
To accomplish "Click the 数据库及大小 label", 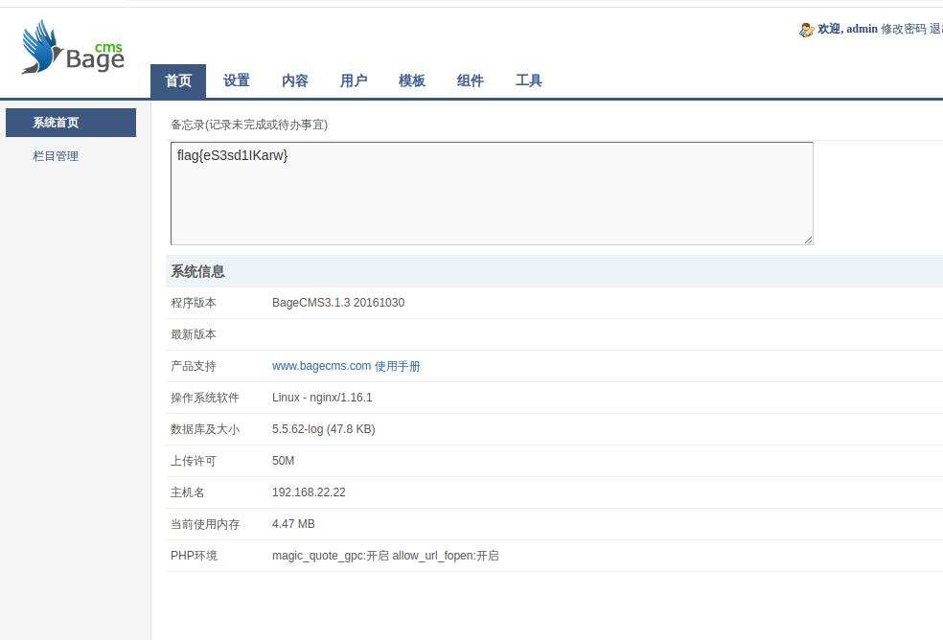I will pos(204,429).
